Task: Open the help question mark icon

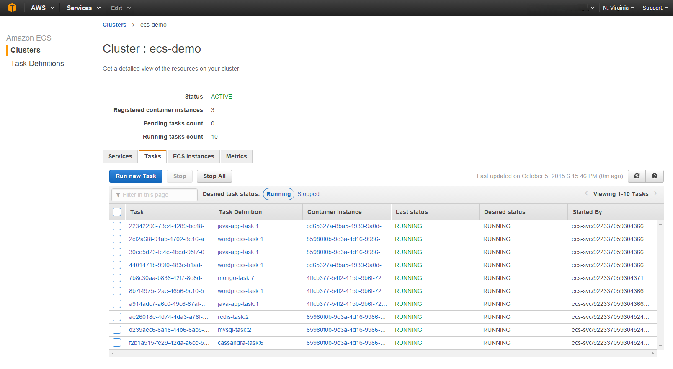Action: tap(655, 176)
